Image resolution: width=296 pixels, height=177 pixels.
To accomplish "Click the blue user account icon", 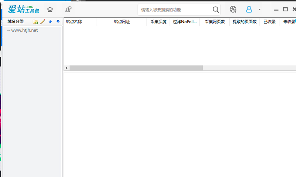I will [x=249, y=10].
